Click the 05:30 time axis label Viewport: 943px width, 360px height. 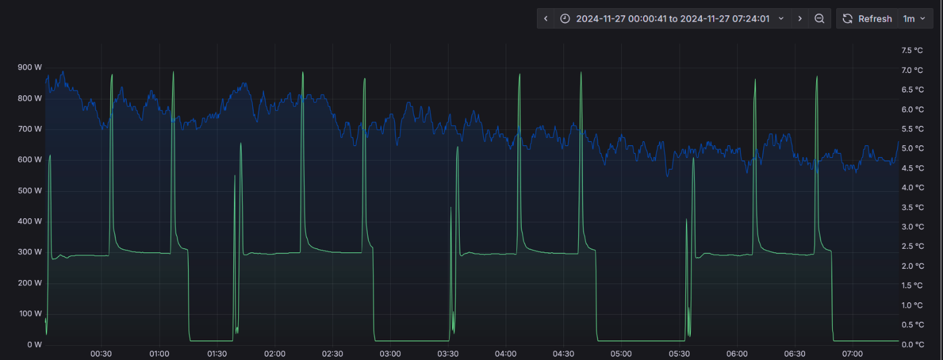click(x=679, y=354)
